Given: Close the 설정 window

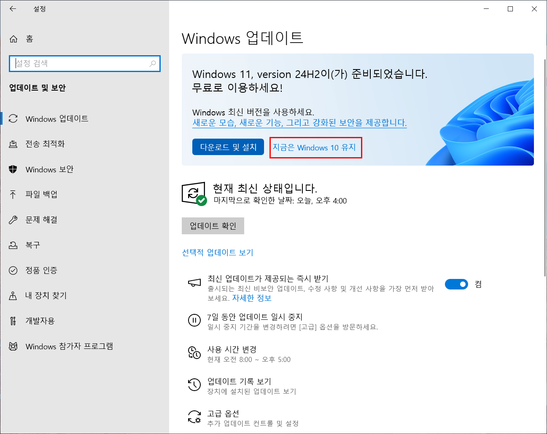Looking at the screenshot, I should point(534,9).
